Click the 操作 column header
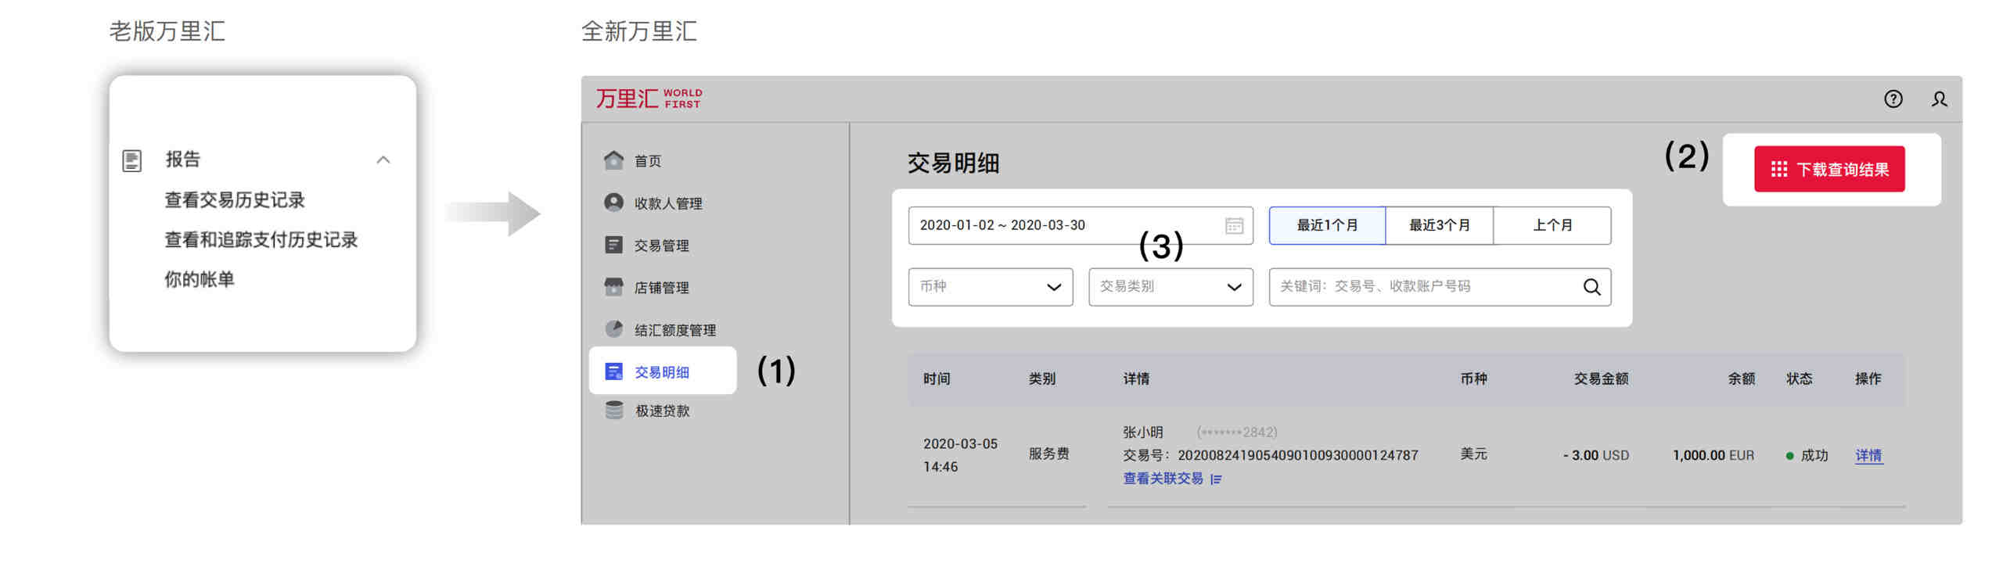The width and height of the screenshot is (2003, 574). pyautogui.click(x=1868, y=379)
